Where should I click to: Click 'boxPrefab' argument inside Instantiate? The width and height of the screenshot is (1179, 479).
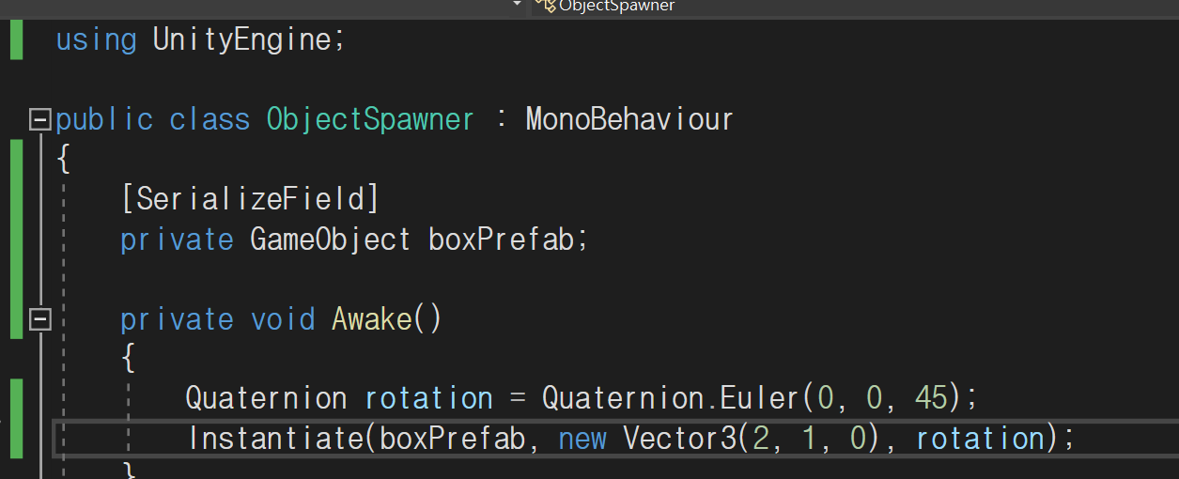[452, 438]
